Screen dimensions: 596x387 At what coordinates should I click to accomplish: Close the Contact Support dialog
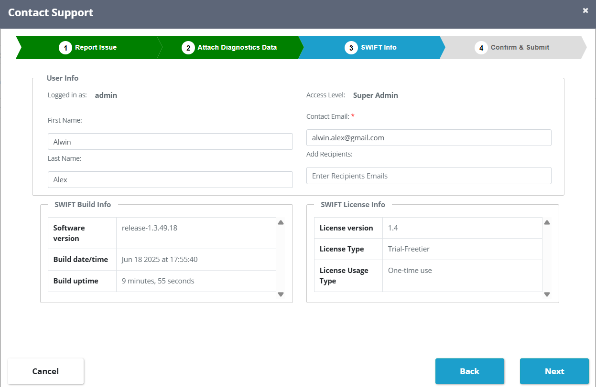tap(585, 10)
